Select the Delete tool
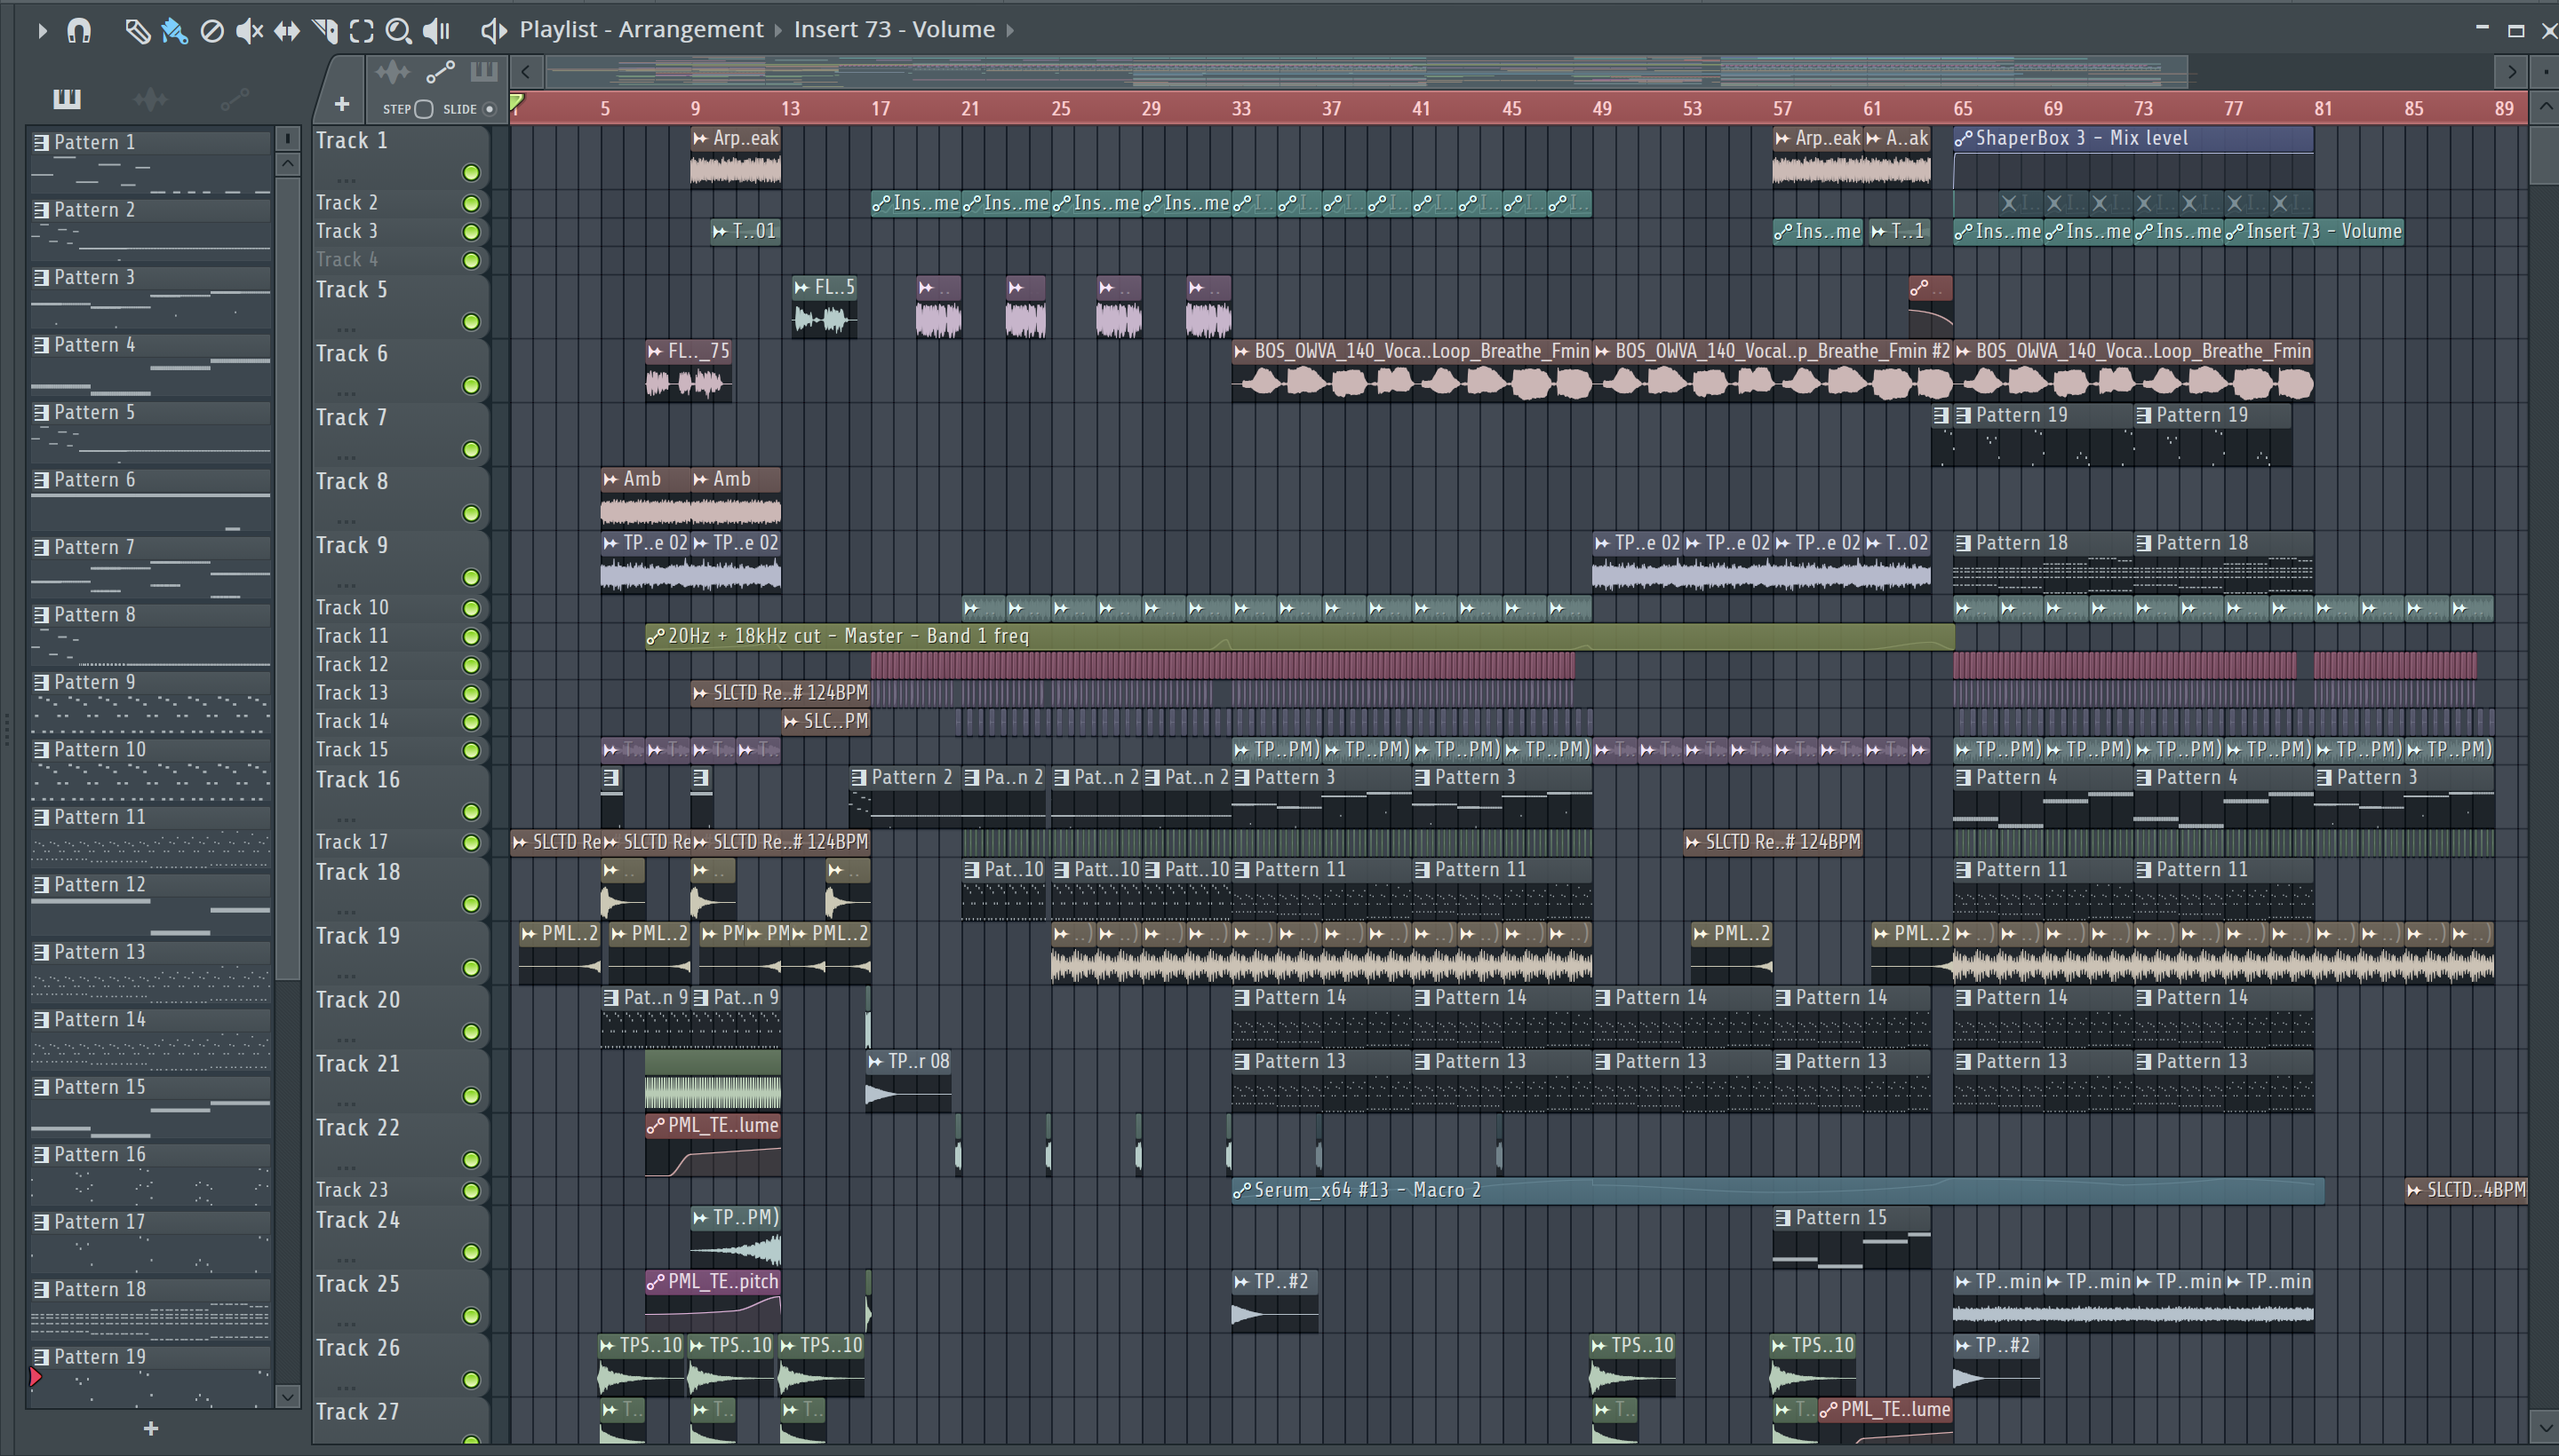 (x=211, y=31)
